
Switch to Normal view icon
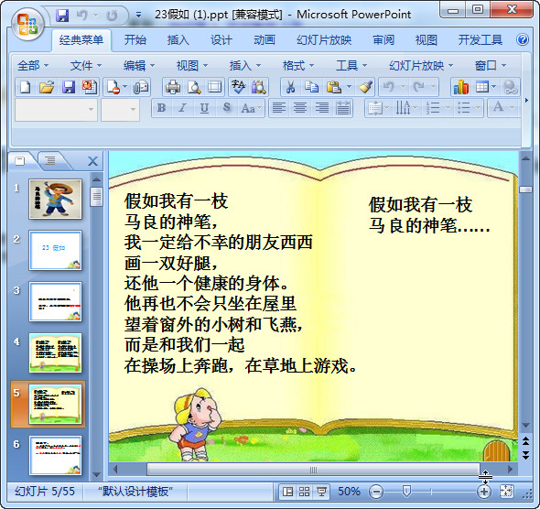[x=287, y=492]
